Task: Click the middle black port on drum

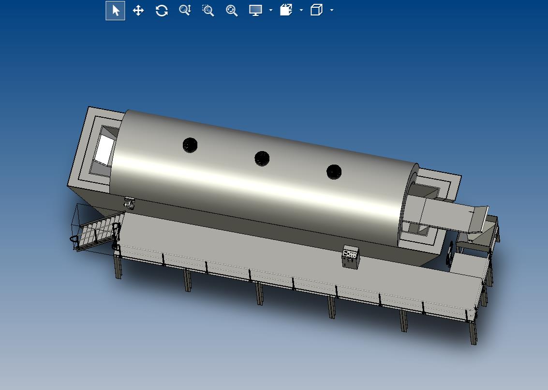Action: (262, 159)
